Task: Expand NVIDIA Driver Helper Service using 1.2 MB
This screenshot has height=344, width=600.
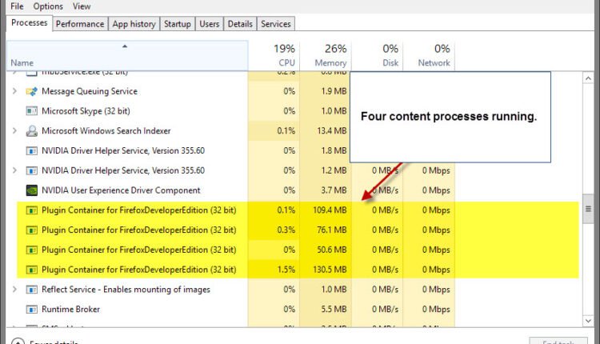Action: (x=14, y=170)
